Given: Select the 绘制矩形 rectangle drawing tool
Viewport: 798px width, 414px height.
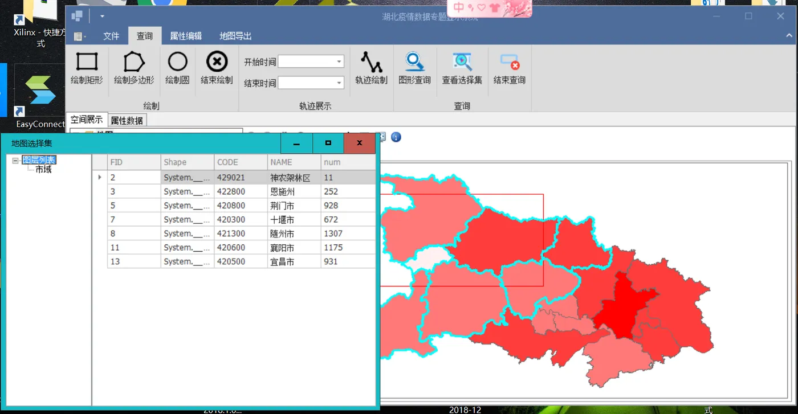Looking at the screenshot, I should pyautogui.click(x=87, y=68).
